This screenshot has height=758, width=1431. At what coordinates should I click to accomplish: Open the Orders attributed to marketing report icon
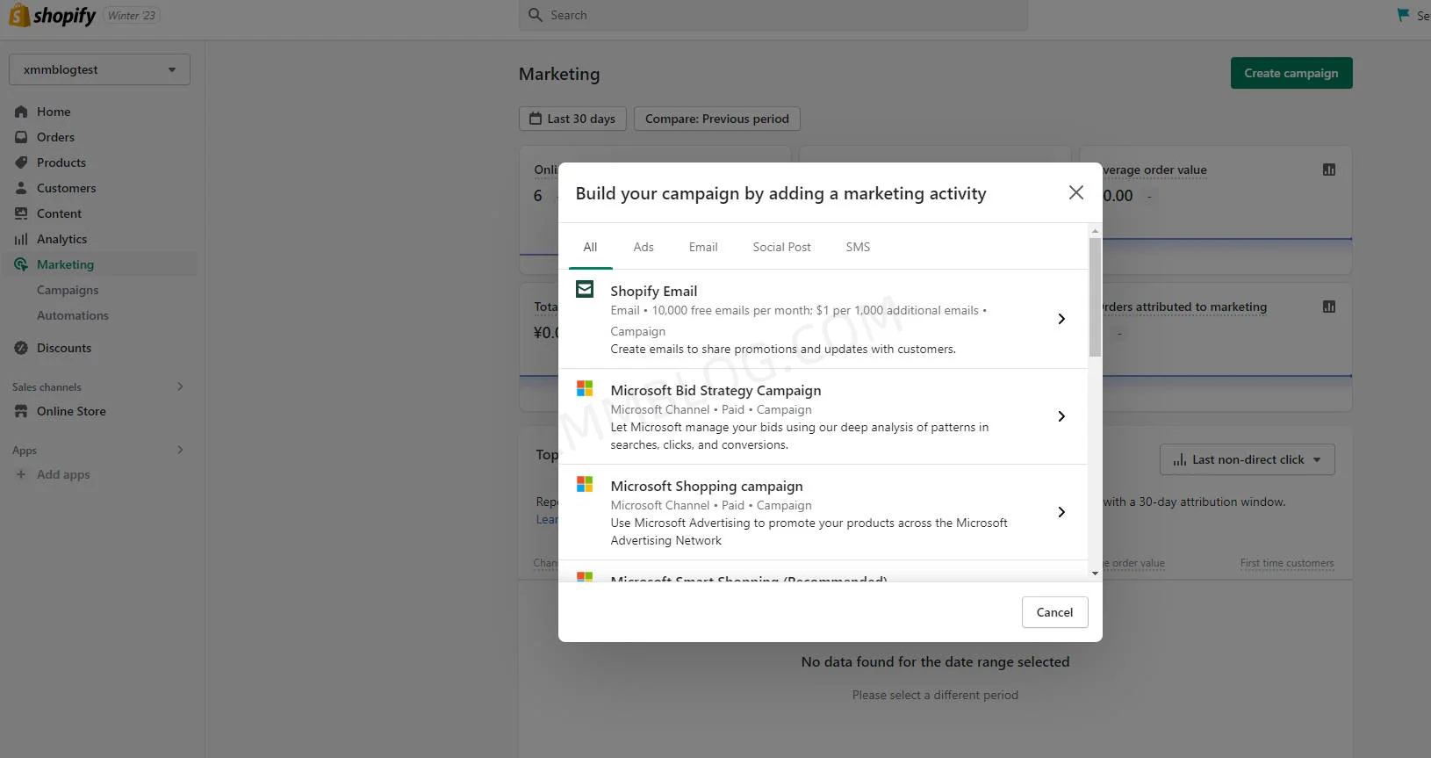pyautogui.click(x=1328, y=307)
